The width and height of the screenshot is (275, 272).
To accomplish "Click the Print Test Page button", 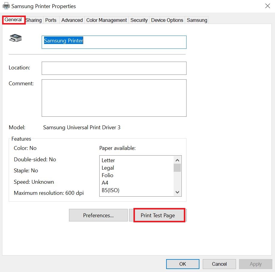I will pos(158,215).
